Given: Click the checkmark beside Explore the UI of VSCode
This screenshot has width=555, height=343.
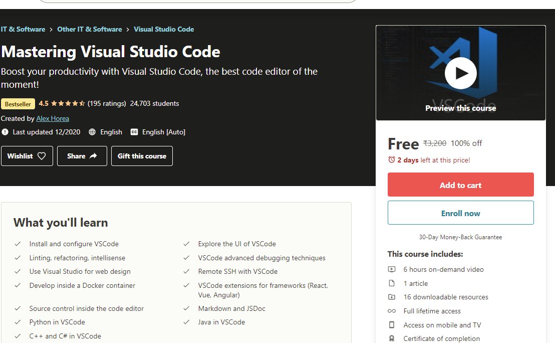Looking at the screenshot, I should coord(186,244).
